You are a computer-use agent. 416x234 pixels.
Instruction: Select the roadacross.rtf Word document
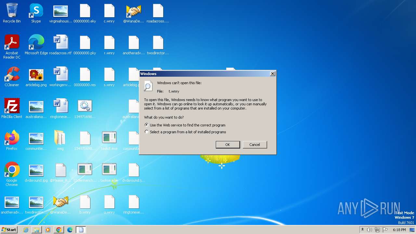coord(60,45)
